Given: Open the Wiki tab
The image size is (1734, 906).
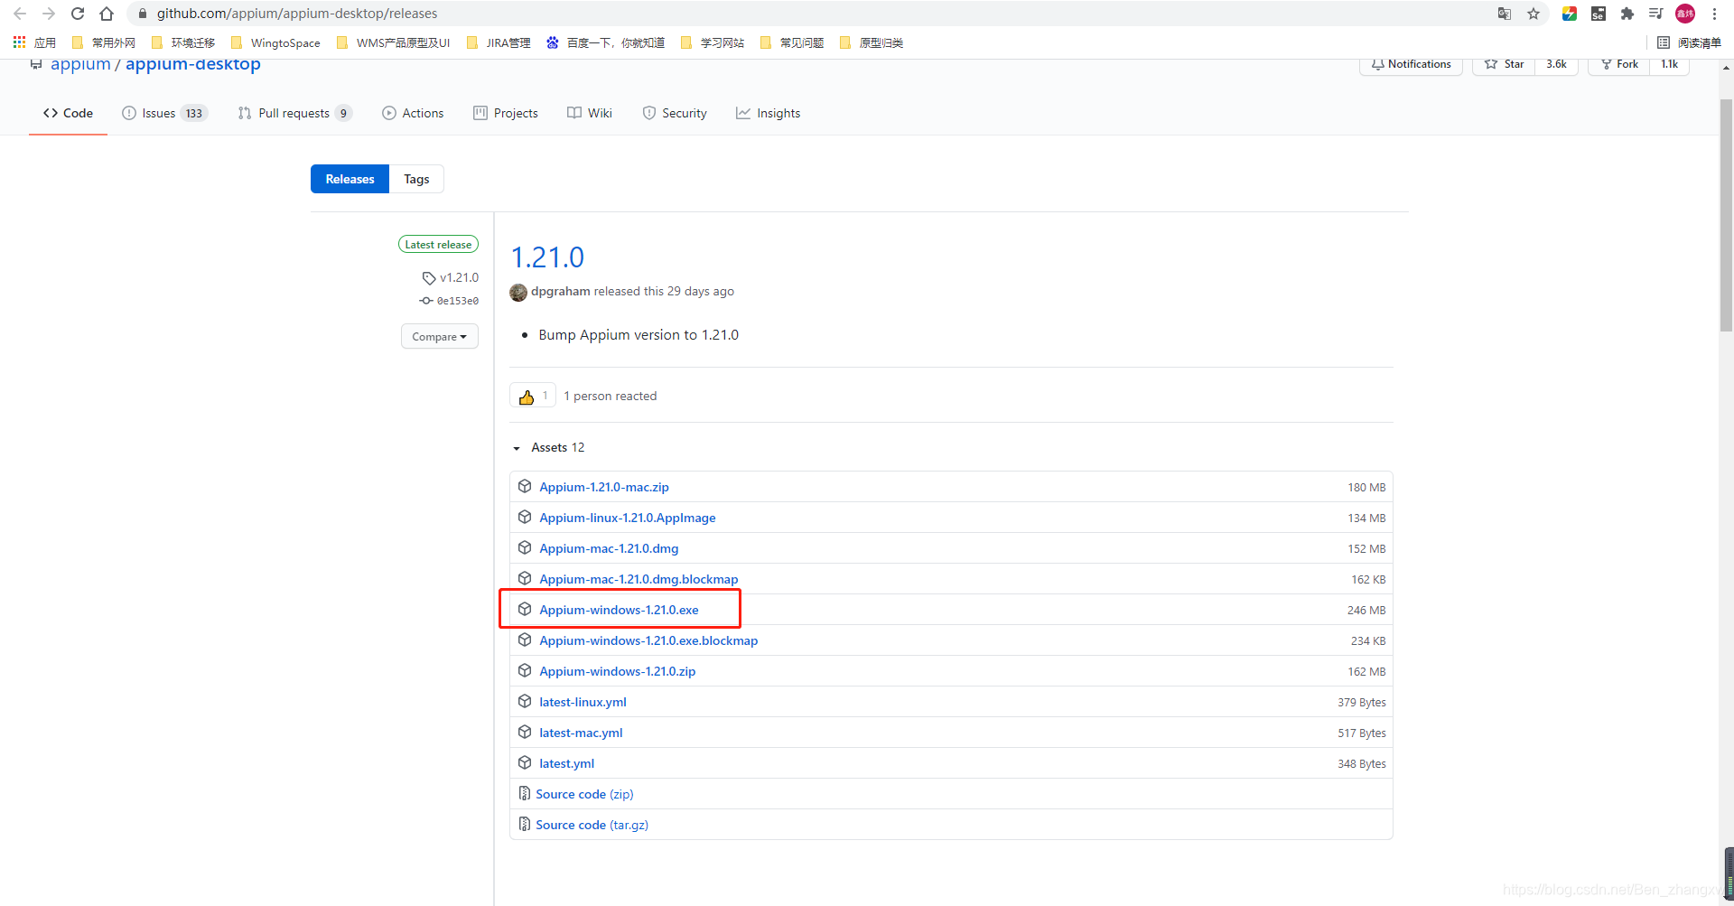Looking at the screenshot, I should point(590,113).
